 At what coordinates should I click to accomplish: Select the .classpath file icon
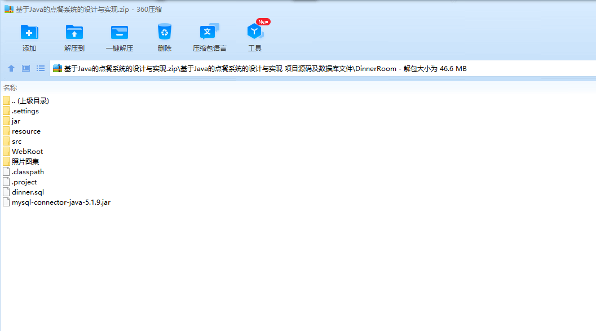(x=6, y=172)
